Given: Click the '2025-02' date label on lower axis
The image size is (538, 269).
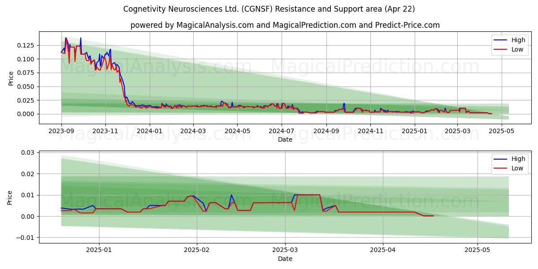Looking at the screenshot, I should [197, 250].
